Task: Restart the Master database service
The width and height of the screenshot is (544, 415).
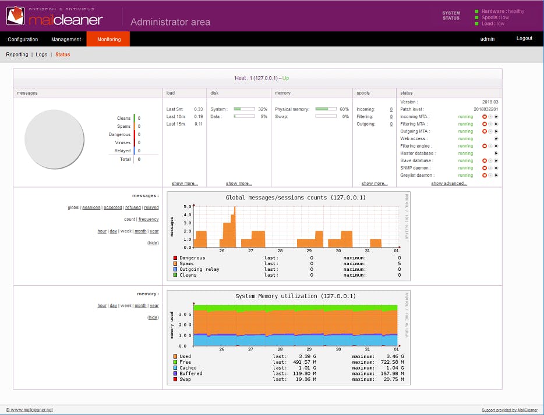Action: (x=496, y=153)
